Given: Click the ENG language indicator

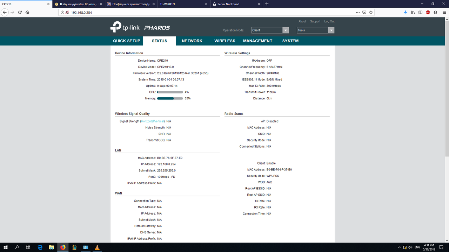Looking at the screenshot, I should pyautogui.click(x=417, y=247).
